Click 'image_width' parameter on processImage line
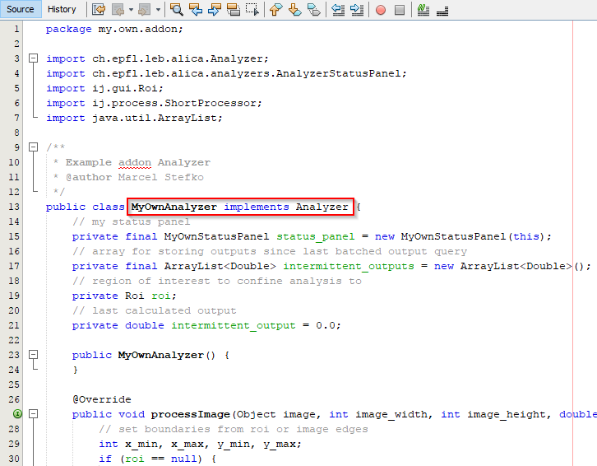This screenshot has height=466, width=597. [391, 414]
